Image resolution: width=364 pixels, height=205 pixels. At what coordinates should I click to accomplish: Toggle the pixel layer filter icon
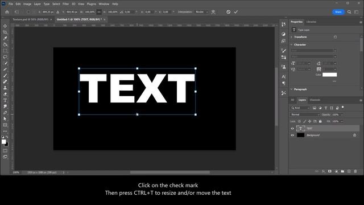[315, 108]
